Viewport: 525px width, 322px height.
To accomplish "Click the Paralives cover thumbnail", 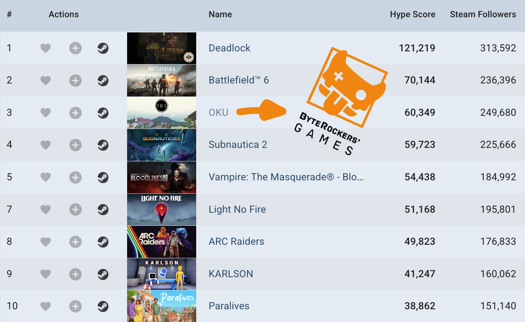I will pyautogui.click(x=161, y=306).
